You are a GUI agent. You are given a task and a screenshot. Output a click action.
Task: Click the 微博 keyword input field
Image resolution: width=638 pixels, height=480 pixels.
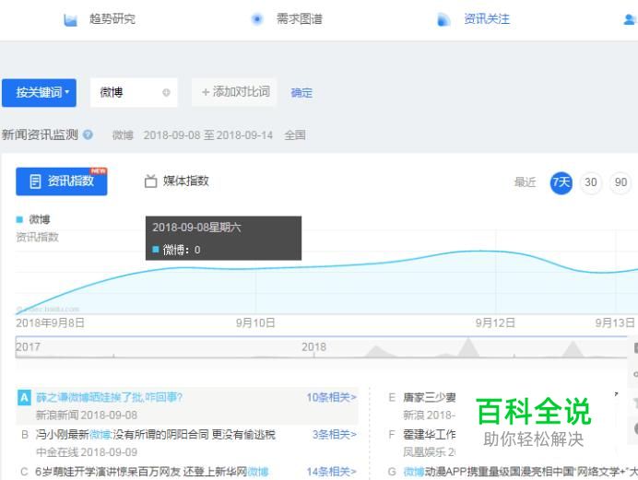134,93
